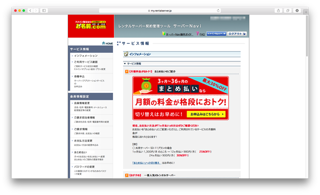Open the FAQ link

click(202, 35)
